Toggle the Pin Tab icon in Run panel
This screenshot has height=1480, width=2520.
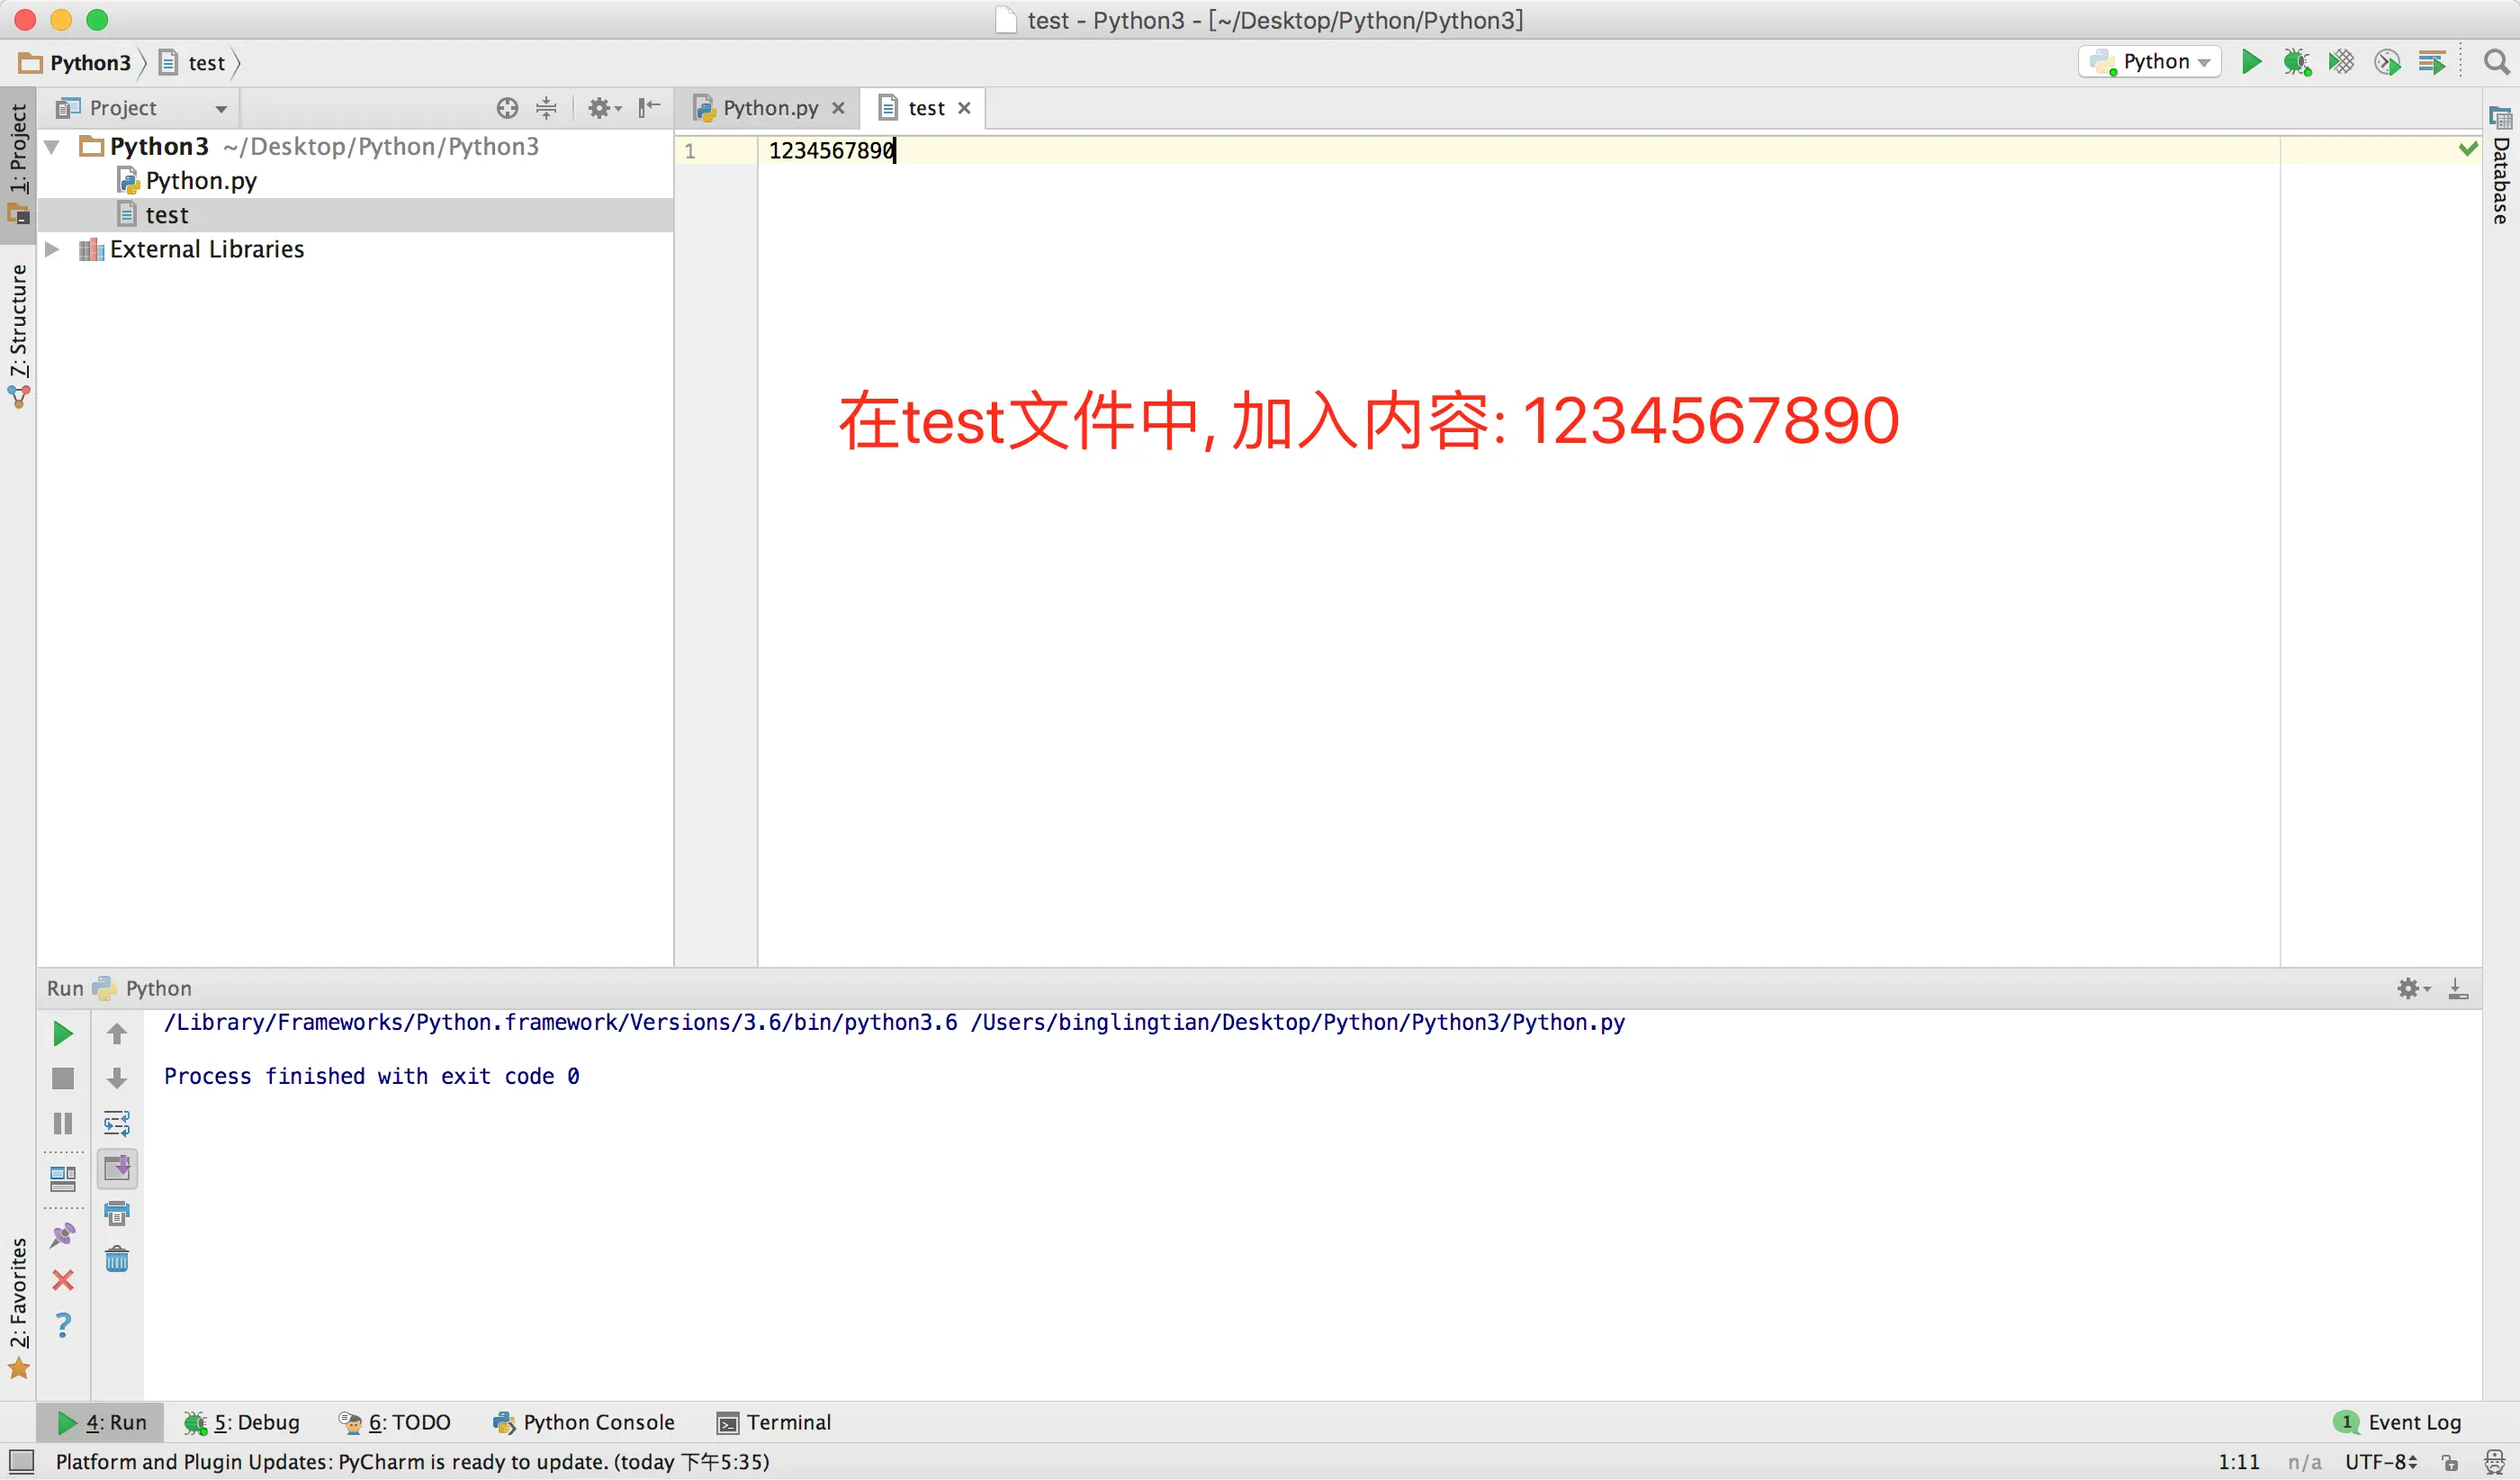point(62,1236)
